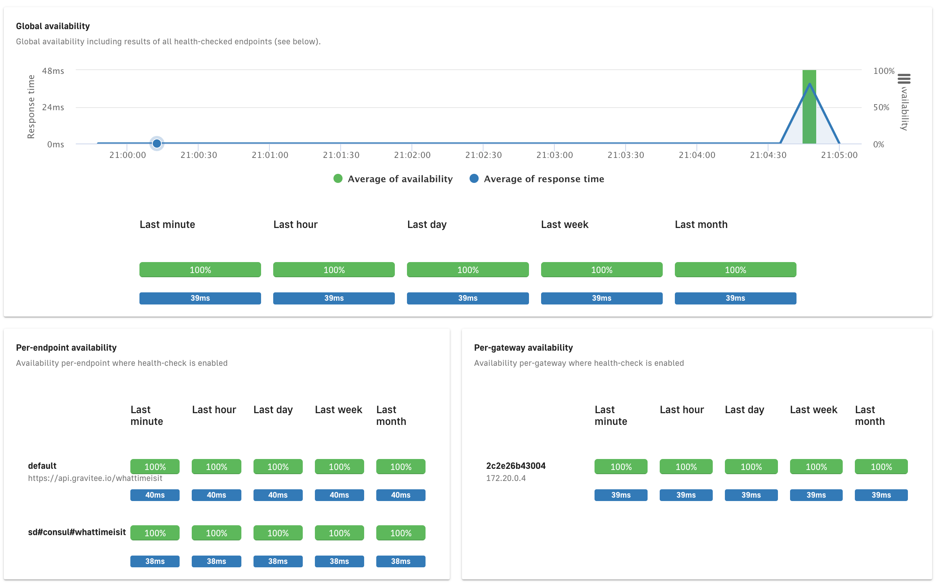Click default endpoint Last minute 40ms badge
The image size is (942, 587).
coord(155,495)
